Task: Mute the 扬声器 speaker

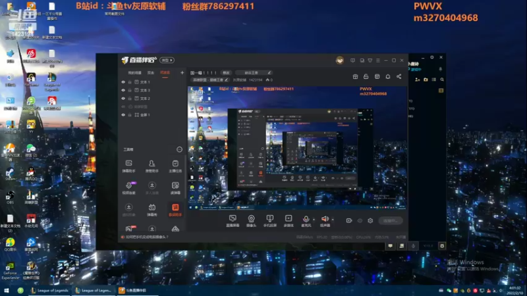Action: 325,221
